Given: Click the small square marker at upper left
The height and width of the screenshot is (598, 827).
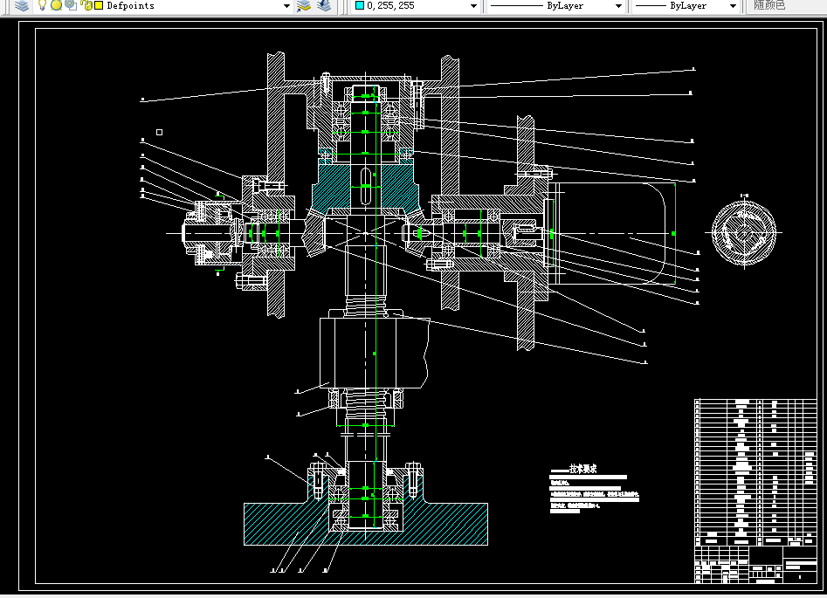Looking at the screenshot, I should tap(159, 132).
